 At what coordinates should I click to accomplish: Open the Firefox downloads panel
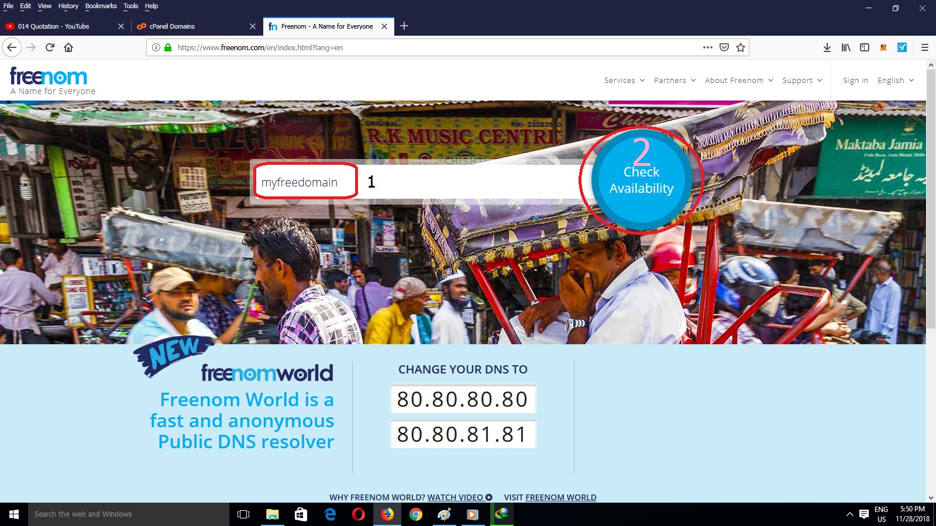pos(827,47)
